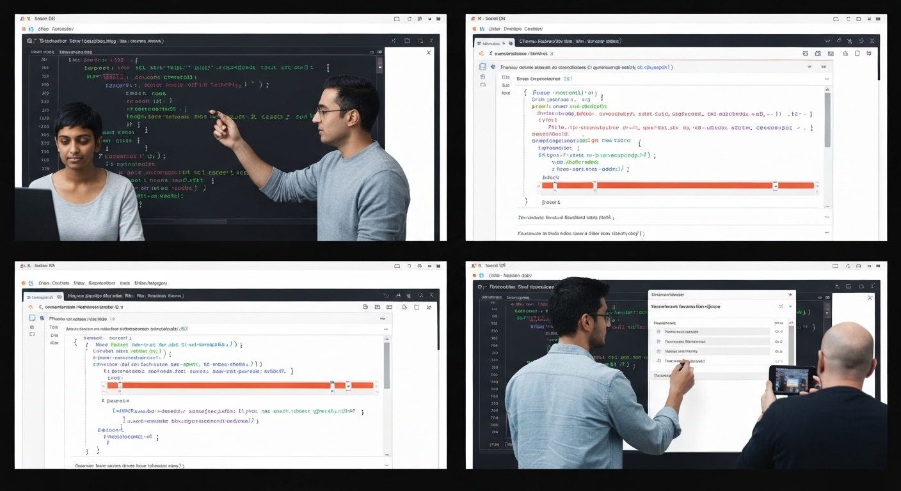Image resolution: width=901 pixels, height=491 pixels.
Task: Click the right handle on the top-right orange slider
Action: point(775,186)
